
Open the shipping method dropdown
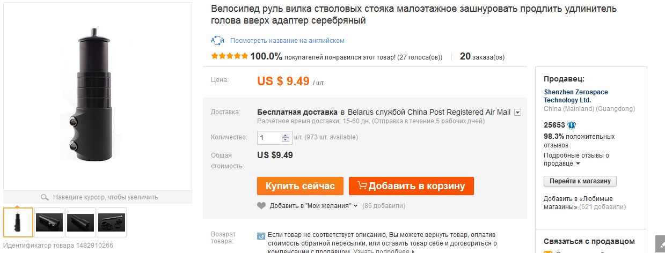click(x=517, y=113)
